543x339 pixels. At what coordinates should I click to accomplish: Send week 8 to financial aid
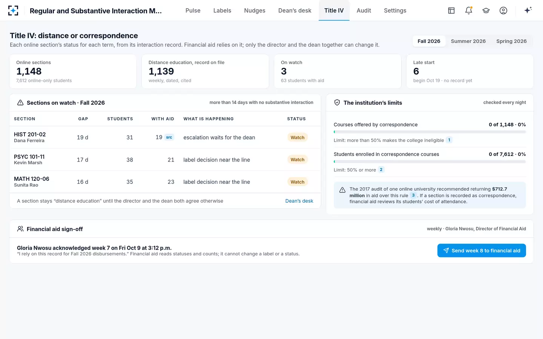pyautogui.click(x=482, y=250)
